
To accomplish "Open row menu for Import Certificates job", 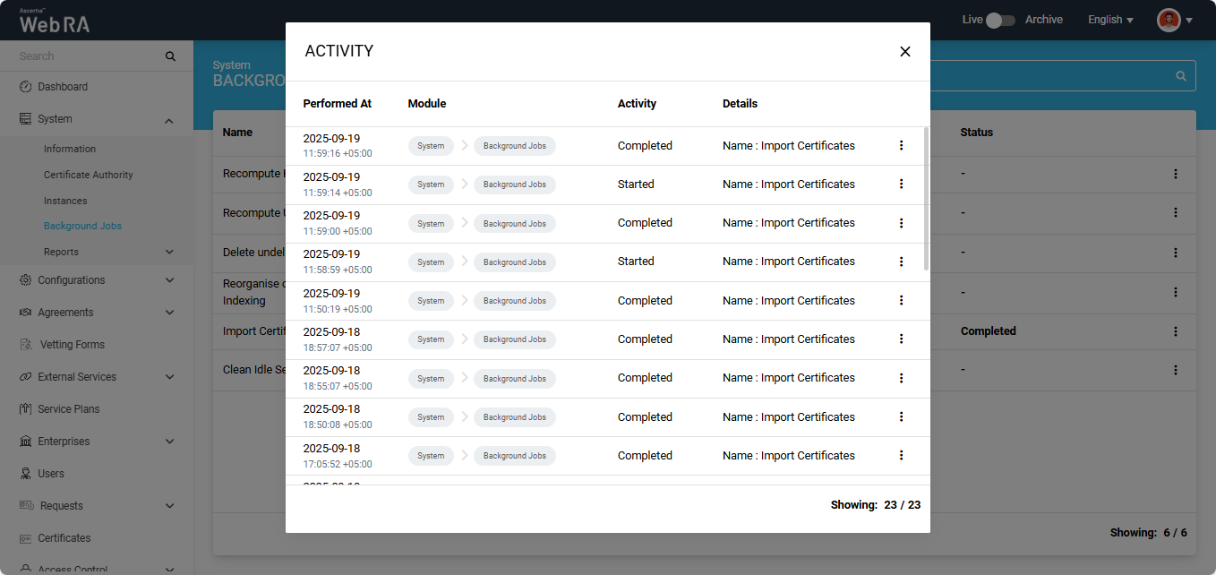I will [1175, 331].
